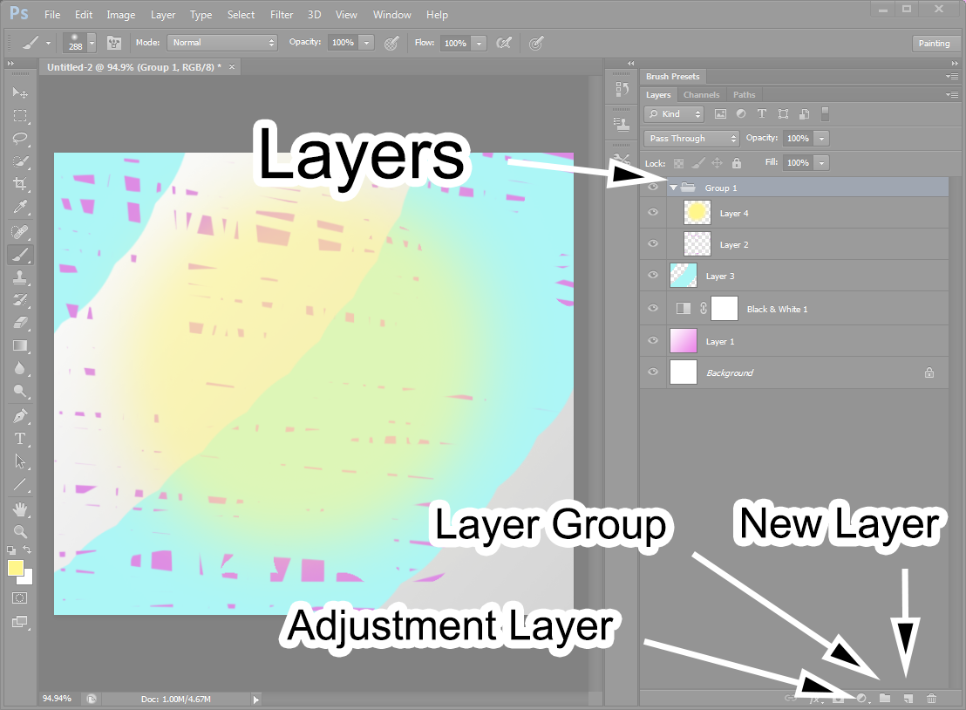This screenshot has height=710, width=966.
Task: Hide the Background layer with eye icon
Action: pos(653,372)
